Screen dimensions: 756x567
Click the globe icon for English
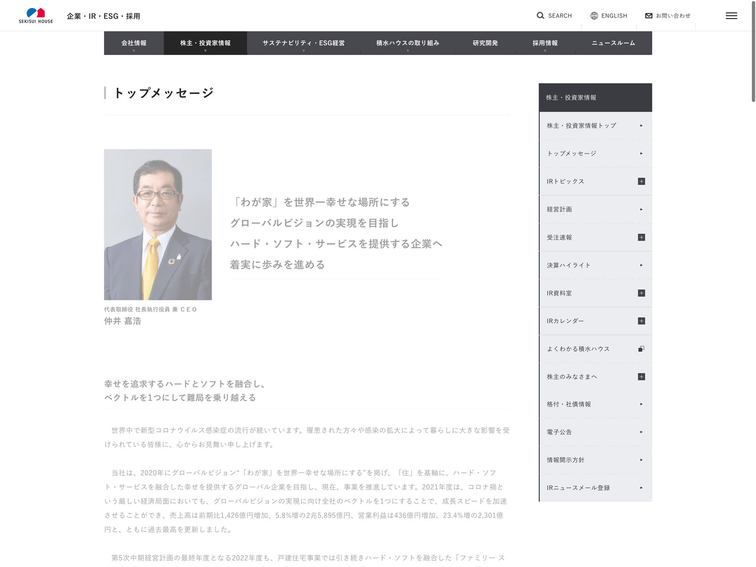pos(594,16)
